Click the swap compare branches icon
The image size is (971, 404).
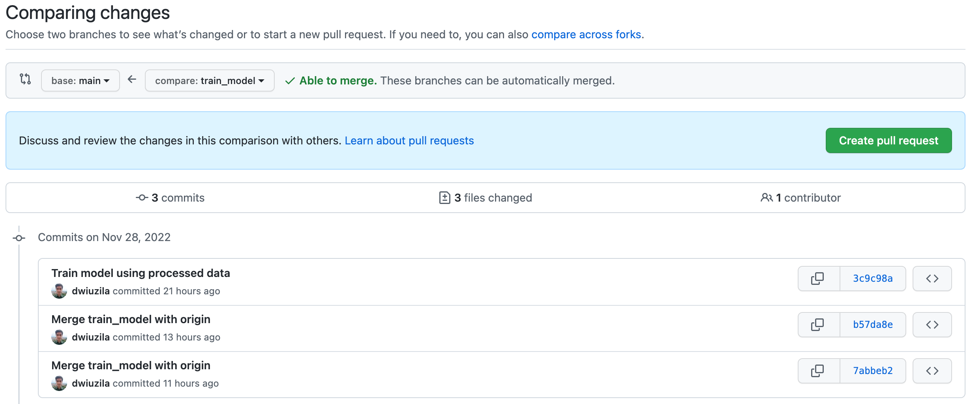(25, 79)
